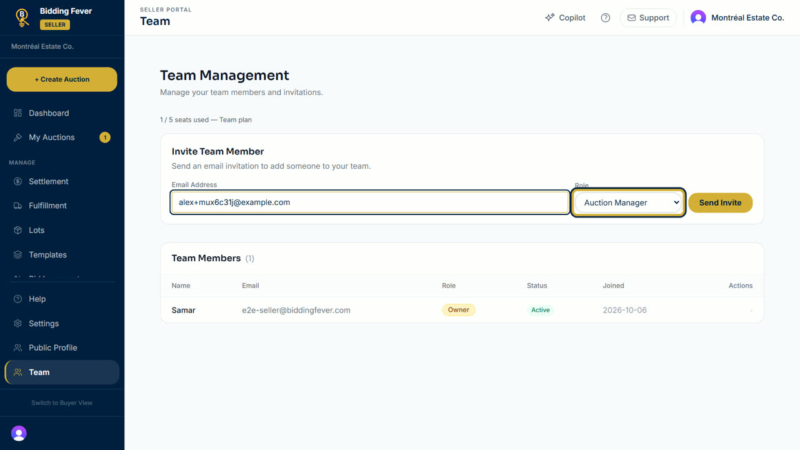
Task: Click the My Auctions gavel icon
Action: [17, 137]
